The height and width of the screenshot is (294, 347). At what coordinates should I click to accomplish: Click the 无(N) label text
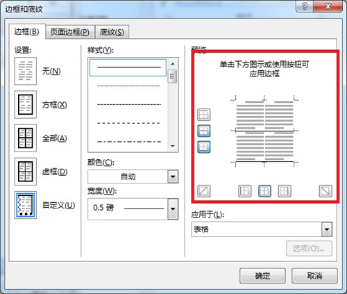[x=51, y=71]
